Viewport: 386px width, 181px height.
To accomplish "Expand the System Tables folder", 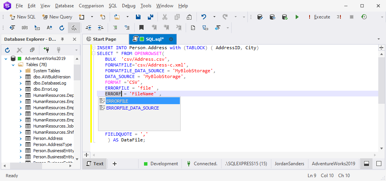I will [x=21, y=71].
